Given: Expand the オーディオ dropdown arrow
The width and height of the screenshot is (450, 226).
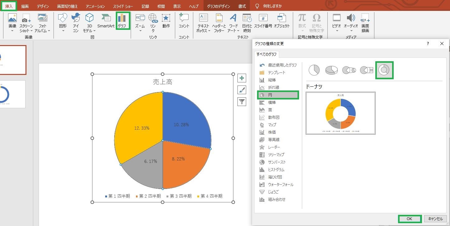Looking at the screenshot, I should 351,31.
